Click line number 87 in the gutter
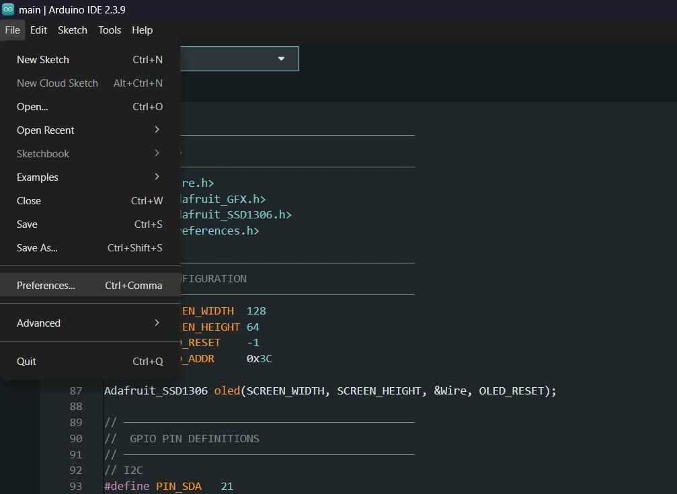The width and height of the screenshot is (677, 494). 76,390
